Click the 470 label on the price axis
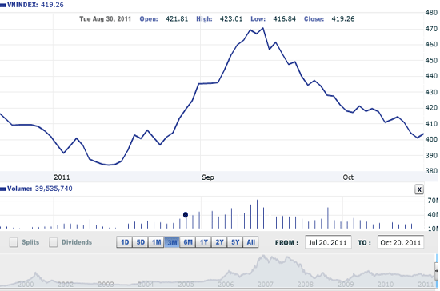This screenshot has height=291, width=440. click(431, 29)
